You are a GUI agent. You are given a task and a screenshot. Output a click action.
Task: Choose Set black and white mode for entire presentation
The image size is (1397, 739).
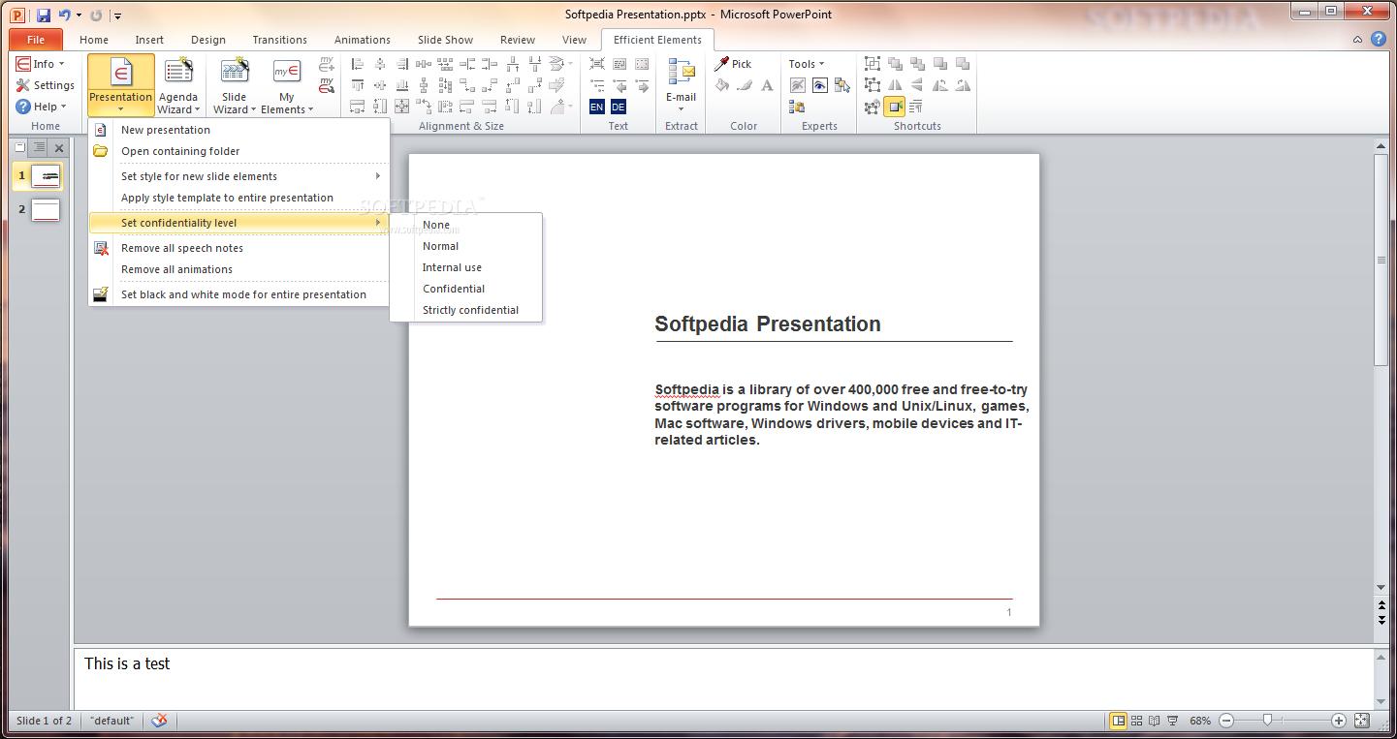[x=238, y=294]
